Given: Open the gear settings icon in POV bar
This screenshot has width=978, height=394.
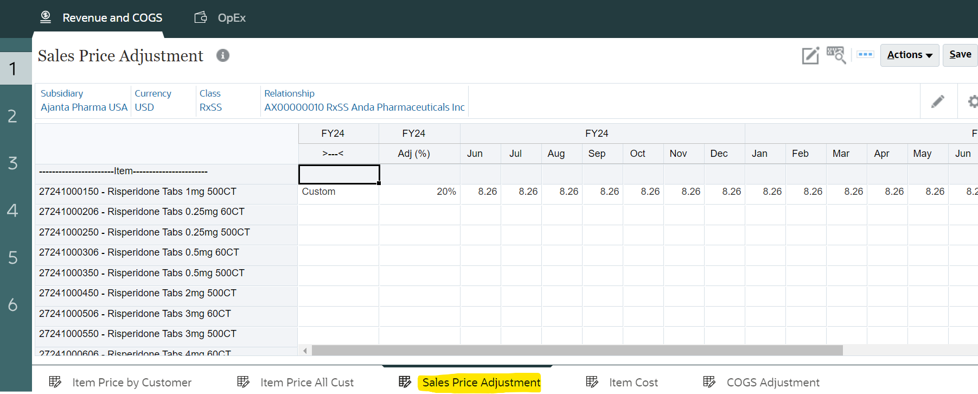Looking at the screenshot, I should click(x=973, y=101).
